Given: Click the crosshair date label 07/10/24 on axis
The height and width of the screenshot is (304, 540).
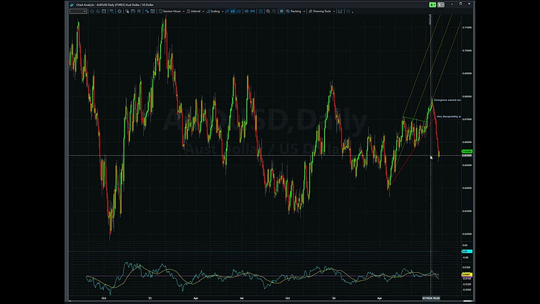Looking at the screenshot, I should point(431,298).
